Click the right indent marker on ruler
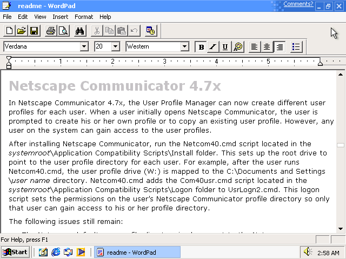The image size is (346, 259). (x=320, y=63)
